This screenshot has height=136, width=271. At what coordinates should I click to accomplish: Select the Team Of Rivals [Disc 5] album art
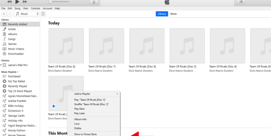(x=187, y=46)
